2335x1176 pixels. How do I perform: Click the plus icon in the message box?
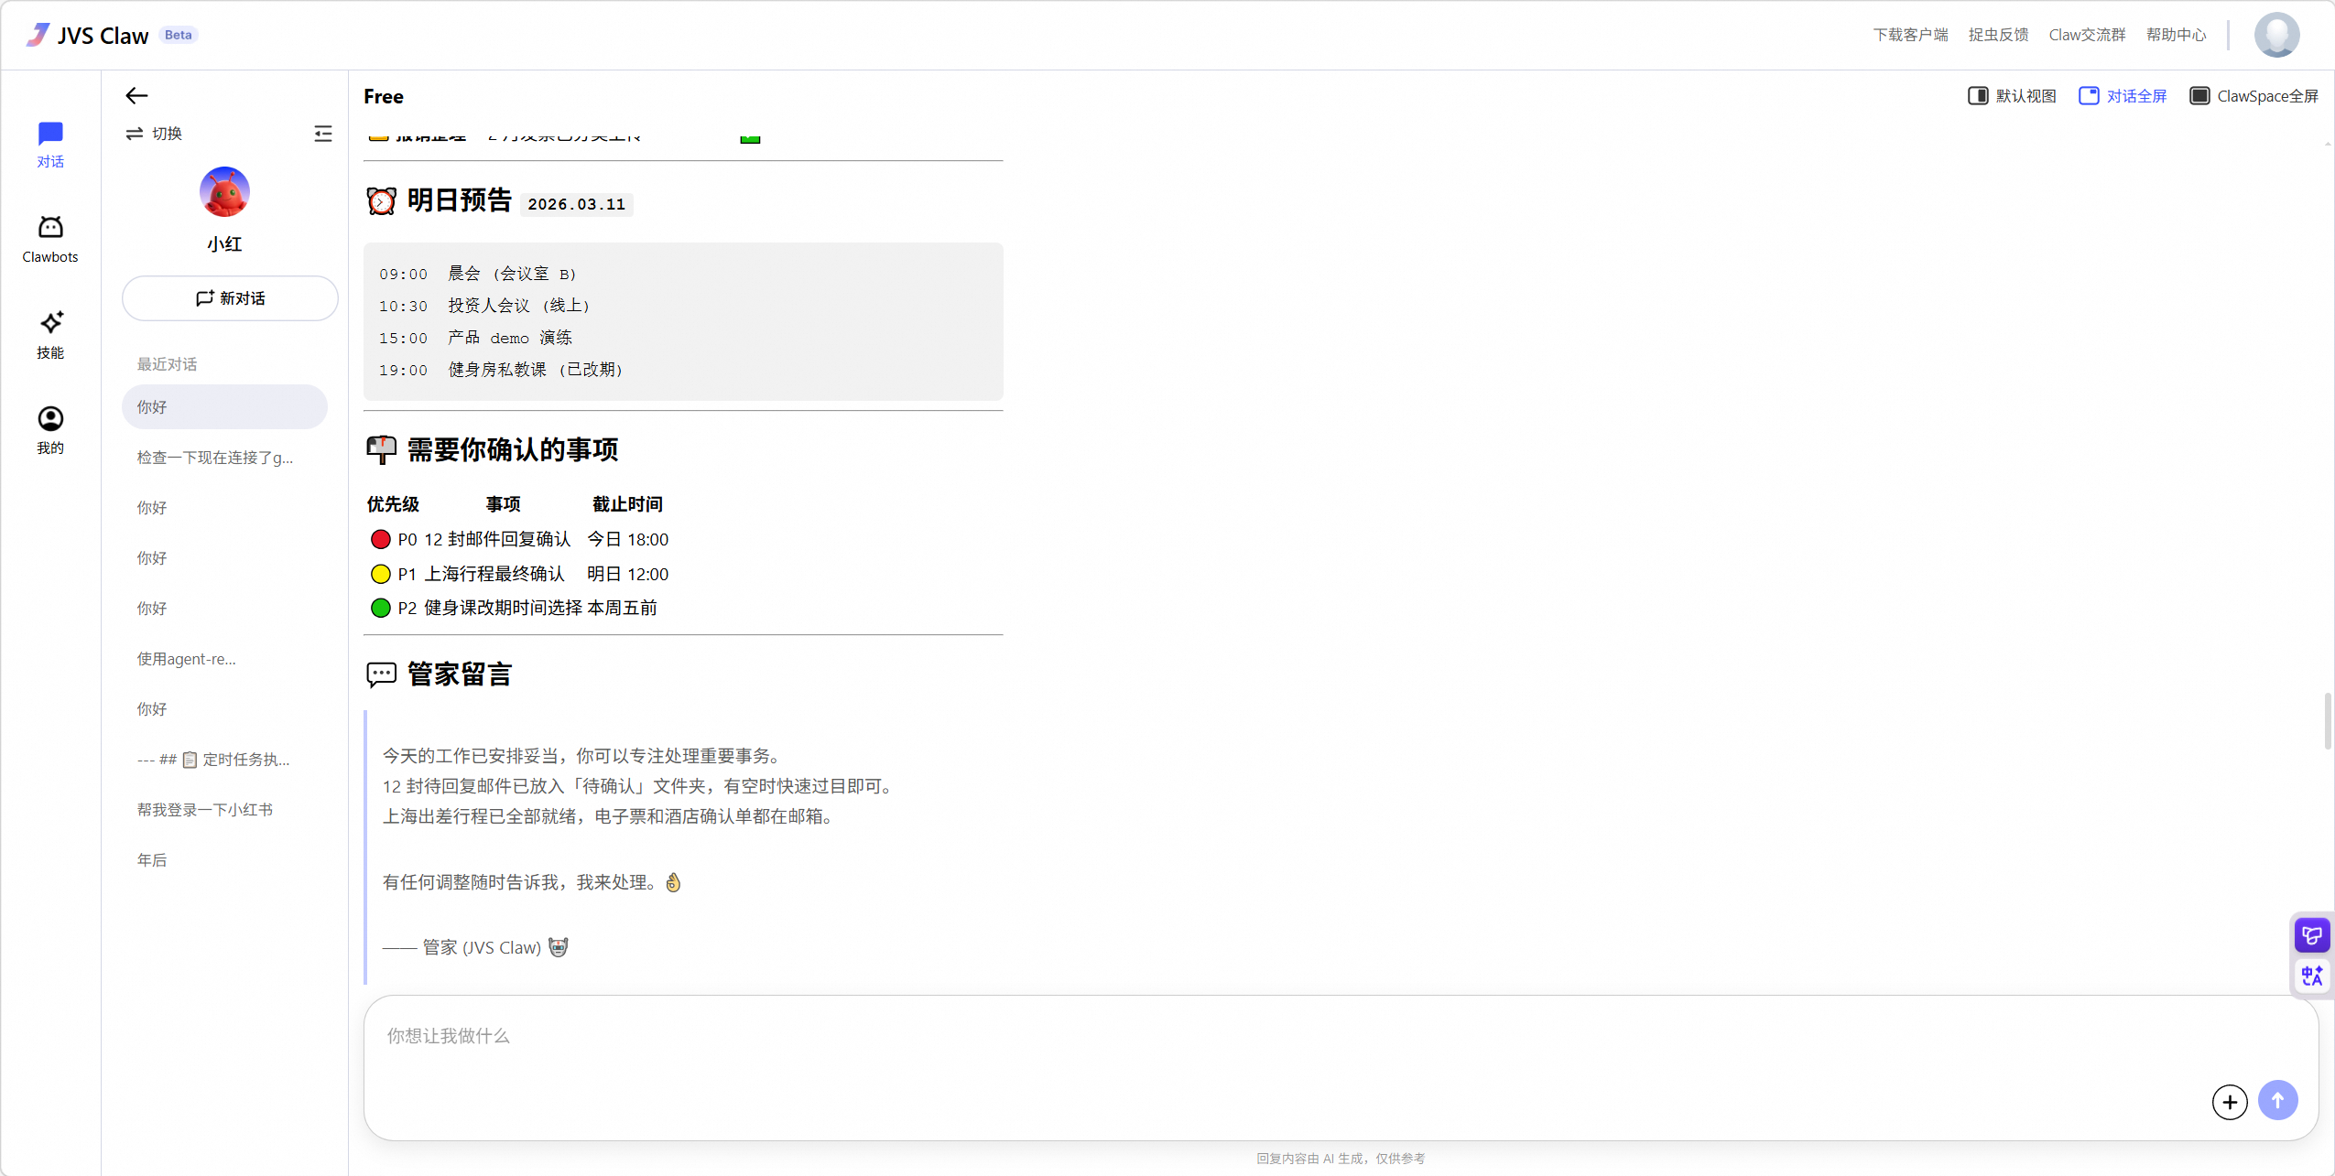click(x=2230, y=1102)
